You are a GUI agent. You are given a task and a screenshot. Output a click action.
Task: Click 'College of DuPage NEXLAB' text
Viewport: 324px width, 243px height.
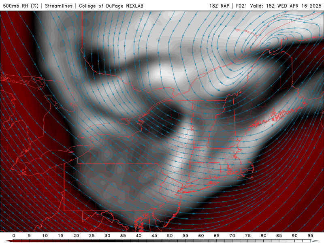(111, 6)
